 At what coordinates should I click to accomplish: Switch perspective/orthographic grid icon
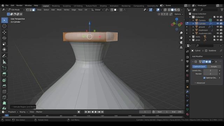(181, 48)
